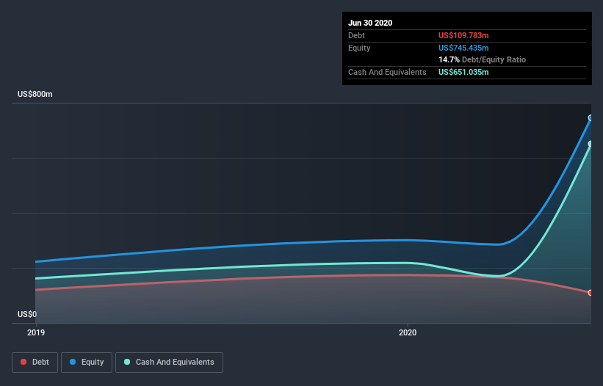Viewport: 603px width, 386px height.
Task: Click the 2019 x-axis label
Action: click(36, 332)
